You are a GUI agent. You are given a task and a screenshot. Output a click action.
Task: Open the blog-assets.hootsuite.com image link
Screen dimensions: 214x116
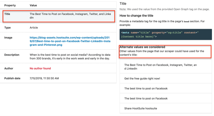(x=70, y=41)
